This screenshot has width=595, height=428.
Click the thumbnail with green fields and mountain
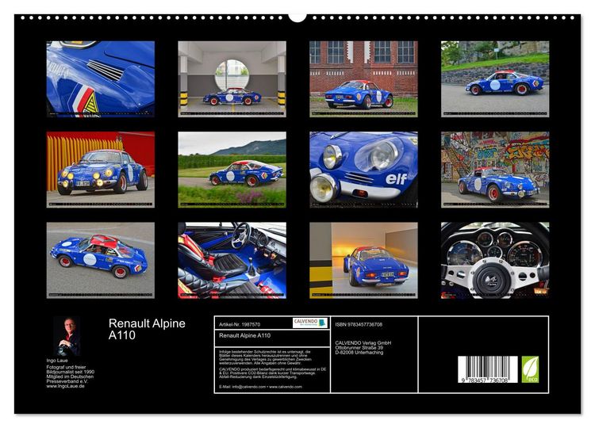232,170
